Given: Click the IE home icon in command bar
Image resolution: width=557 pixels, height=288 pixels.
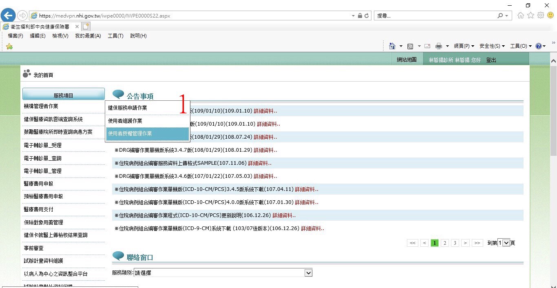Looking at the screenshot, I should [x=392, y=46].
